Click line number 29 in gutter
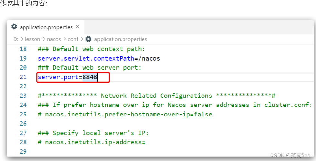This screenshot has height=161, width=316. click(23, 152)
